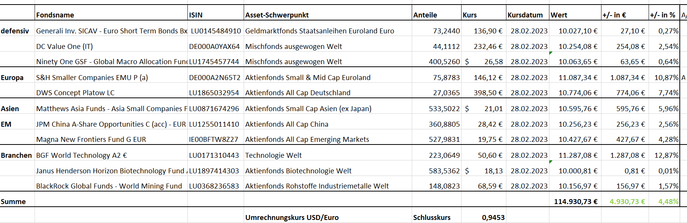Viewport: 687px width, 223px height.
Task: Select DWS Concept Platow LC cell
Action: coord(75,93)
